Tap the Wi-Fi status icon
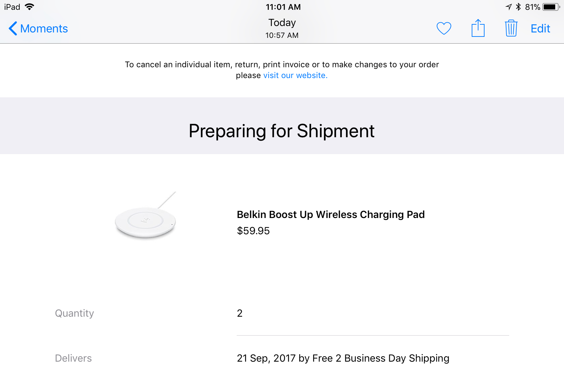564x388 pixels. (x=30, y=7)
